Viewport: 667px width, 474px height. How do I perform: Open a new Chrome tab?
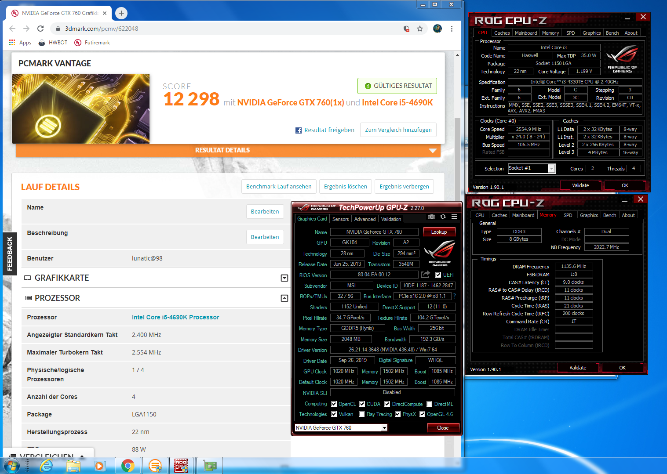(x=121, y=13)
